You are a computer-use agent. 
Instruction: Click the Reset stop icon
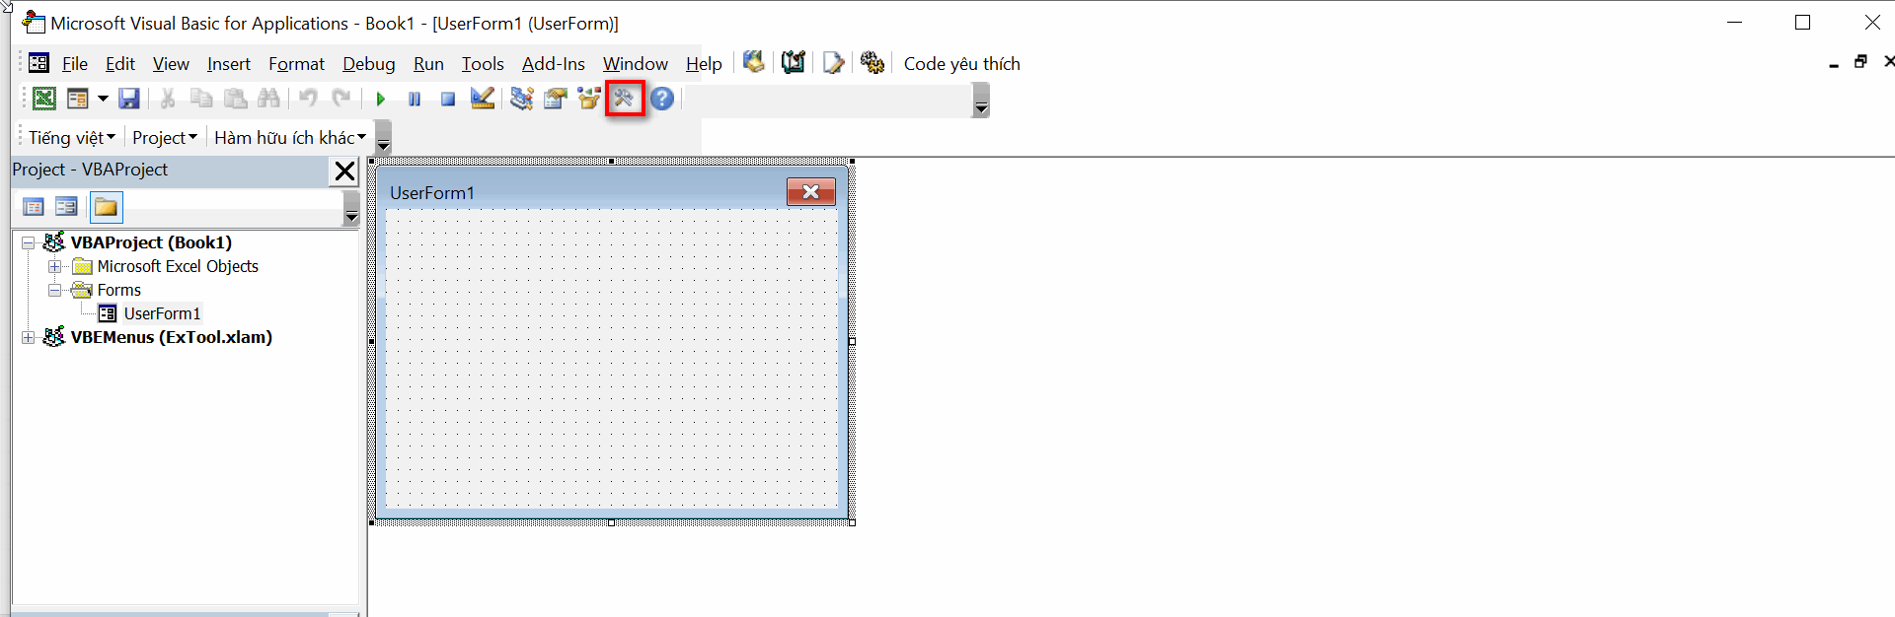coord(448,99)
